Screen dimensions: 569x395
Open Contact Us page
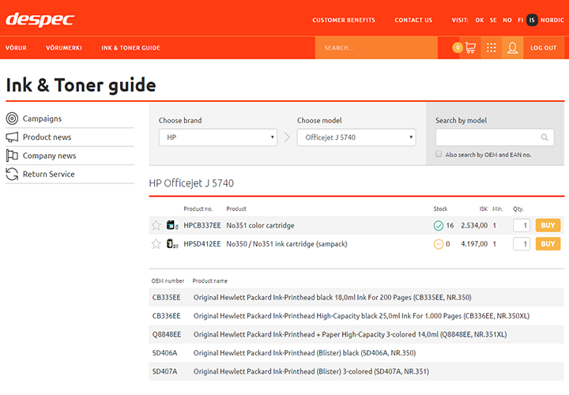(x=413, y=21)
